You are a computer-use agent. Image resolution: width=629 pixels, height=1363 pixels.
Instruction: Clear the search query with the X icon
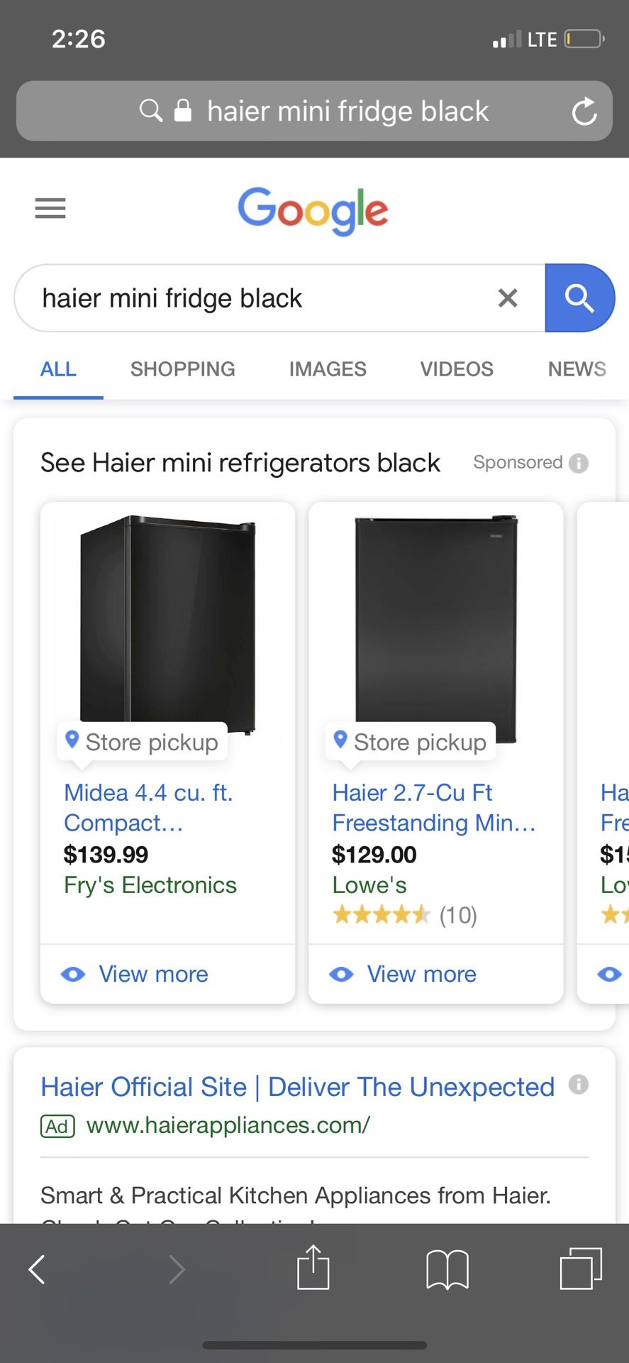coord(508,298)
